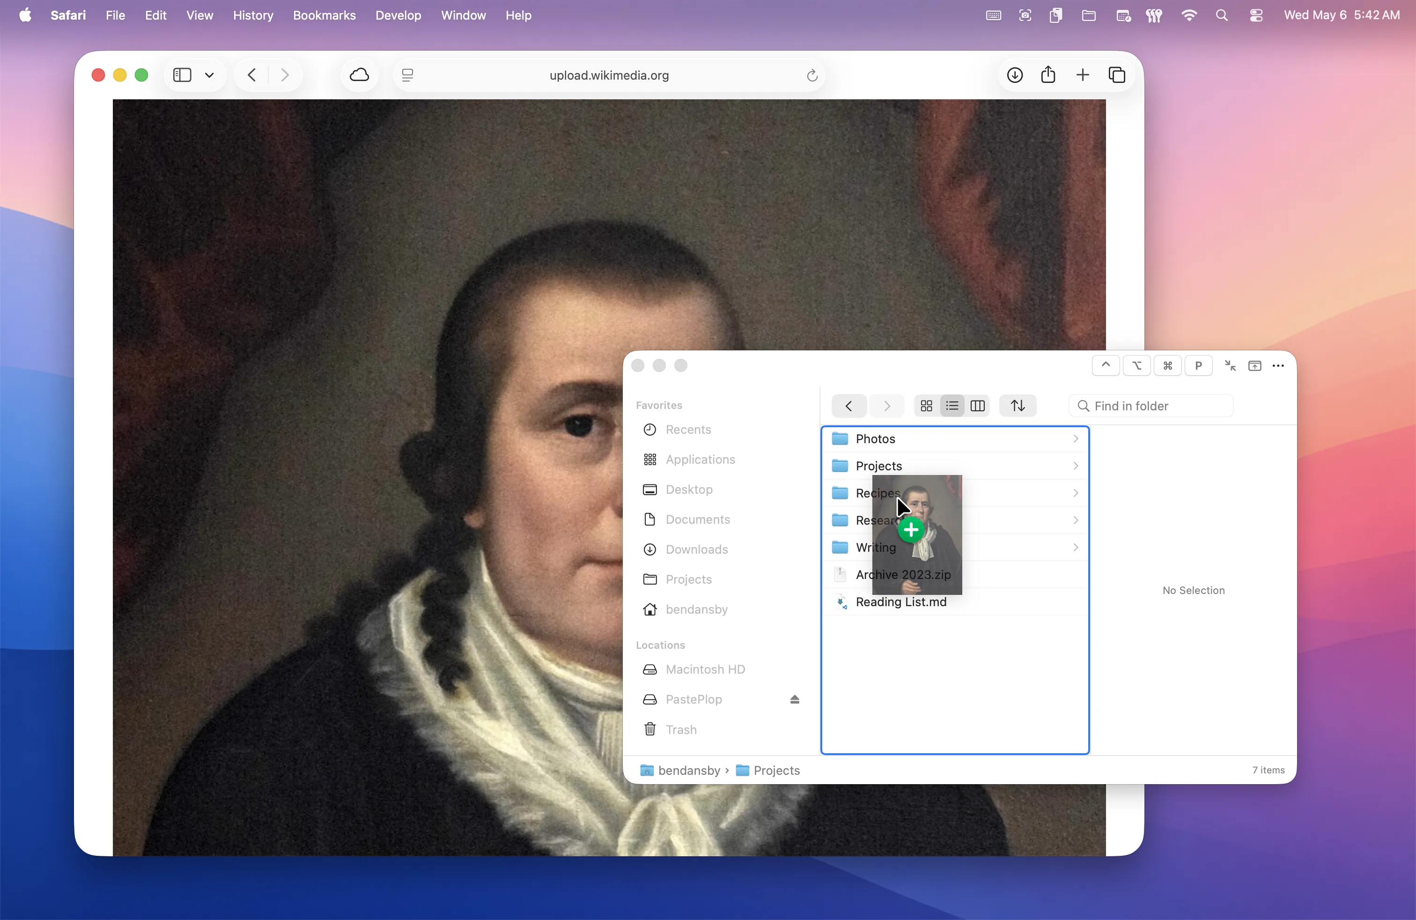Expand the Recipes folder chevron
This screenshot has height=920, width=1416.
tap(1076, 493)
